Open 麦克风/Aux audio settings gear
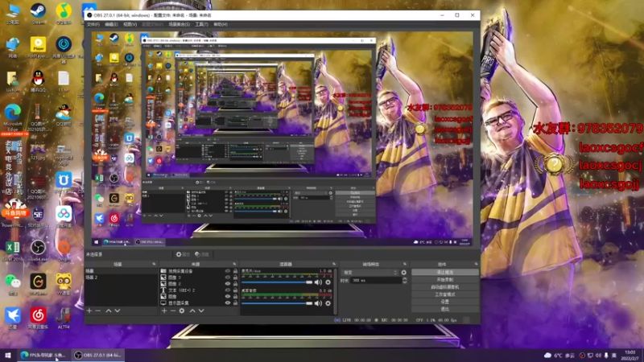Screen dimensions: 644x362 click(328, 282)
